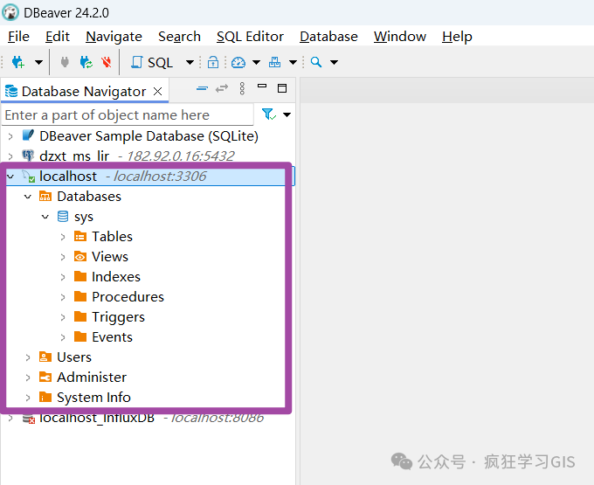
Task: Select the Databases folder
Action: (x=89, y=197)
